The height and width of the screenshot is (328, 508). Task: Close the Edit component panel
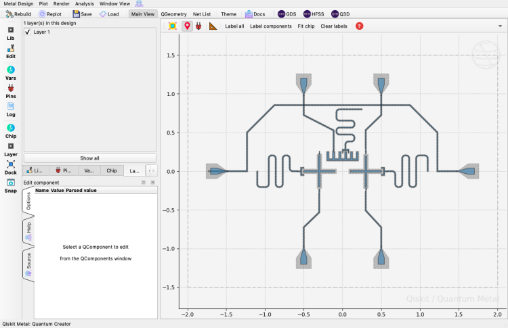[152, 183]
